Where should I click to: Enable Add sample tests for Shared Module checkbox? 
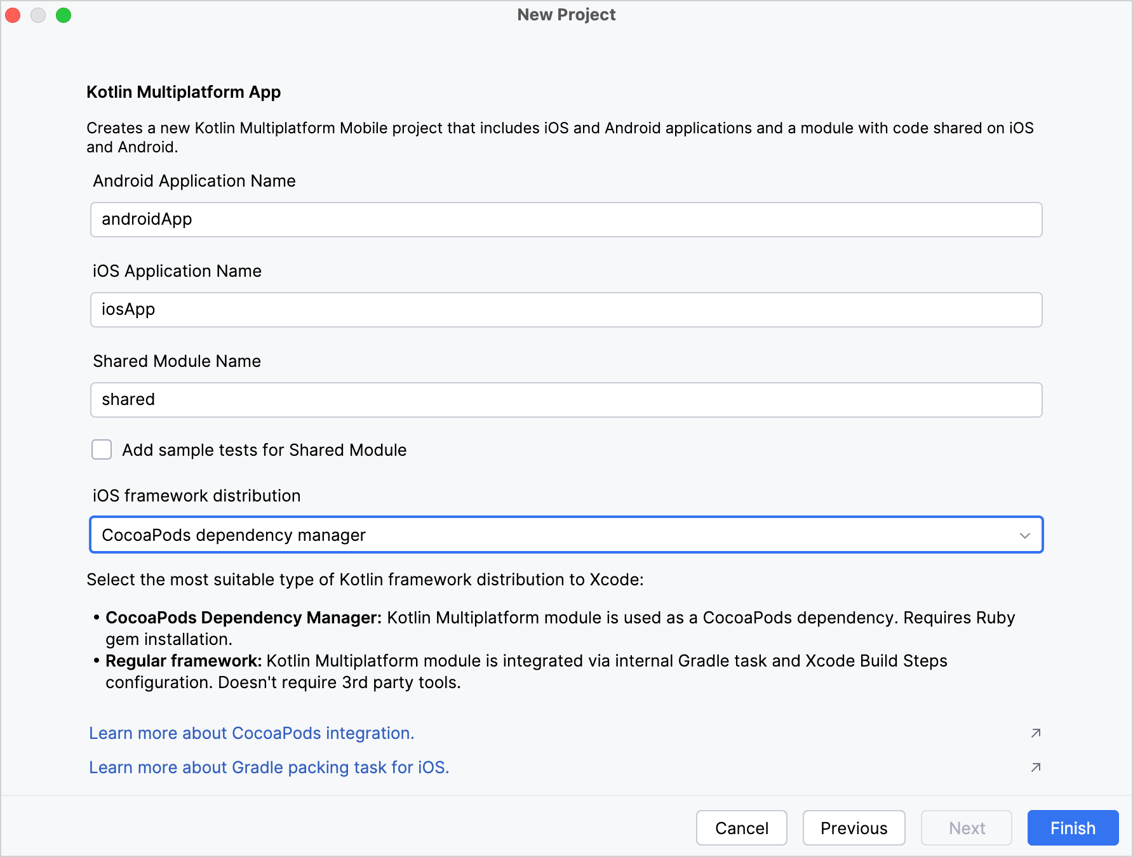(102, 449)
